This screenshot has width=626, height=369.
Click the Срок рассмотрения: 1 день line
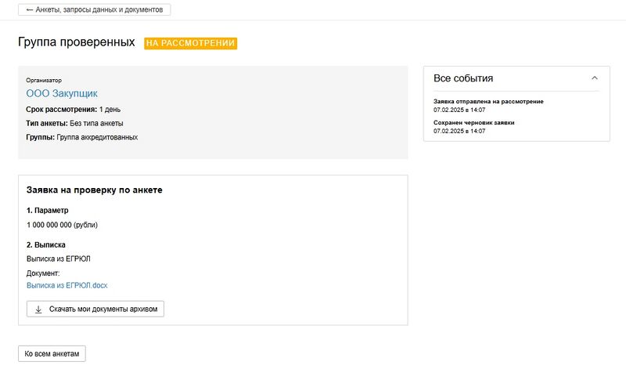tap(74, 109)
